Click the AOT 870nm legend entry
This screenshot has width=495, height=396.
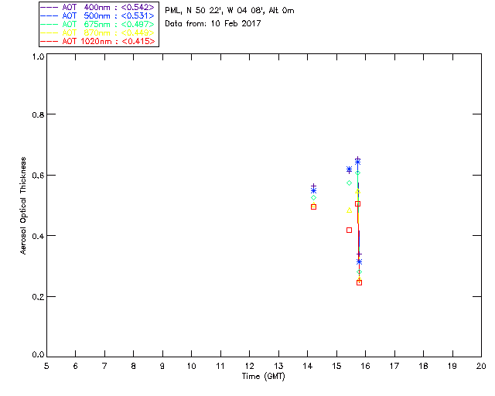coord(97,32)
